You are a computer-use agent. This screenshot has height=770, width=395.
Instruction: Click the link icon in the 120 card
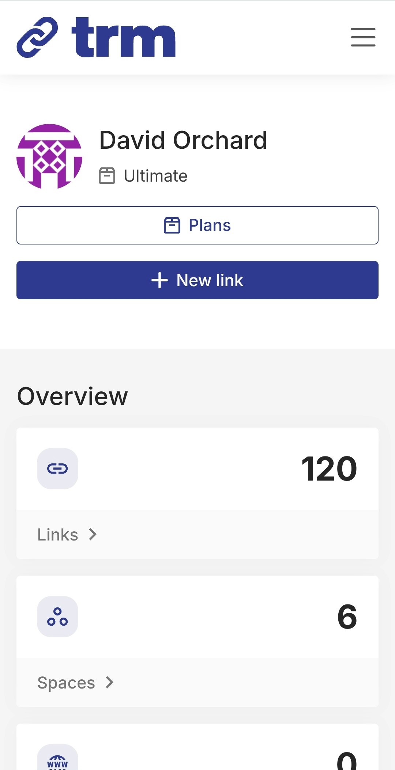click(57, 469)
